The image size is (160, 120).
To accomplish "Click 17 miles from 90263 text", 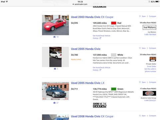I will [148, 89].
